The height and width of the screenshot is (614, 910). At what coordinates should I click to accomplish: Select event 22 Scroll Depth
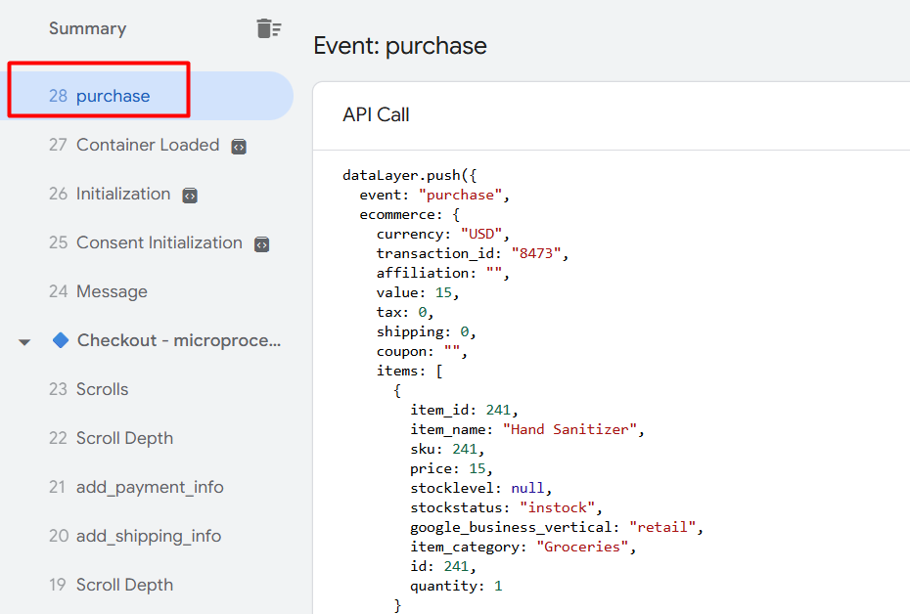[124, 438]
